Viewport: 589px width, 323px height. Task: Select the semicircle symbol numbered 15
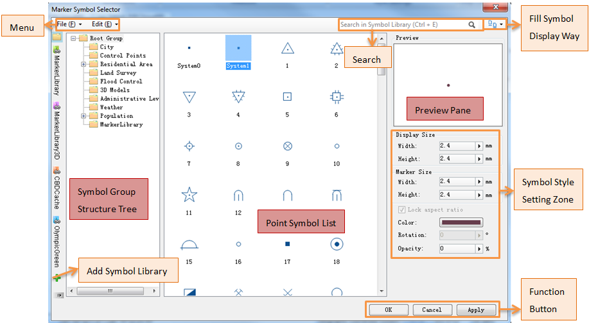[189, 244]
